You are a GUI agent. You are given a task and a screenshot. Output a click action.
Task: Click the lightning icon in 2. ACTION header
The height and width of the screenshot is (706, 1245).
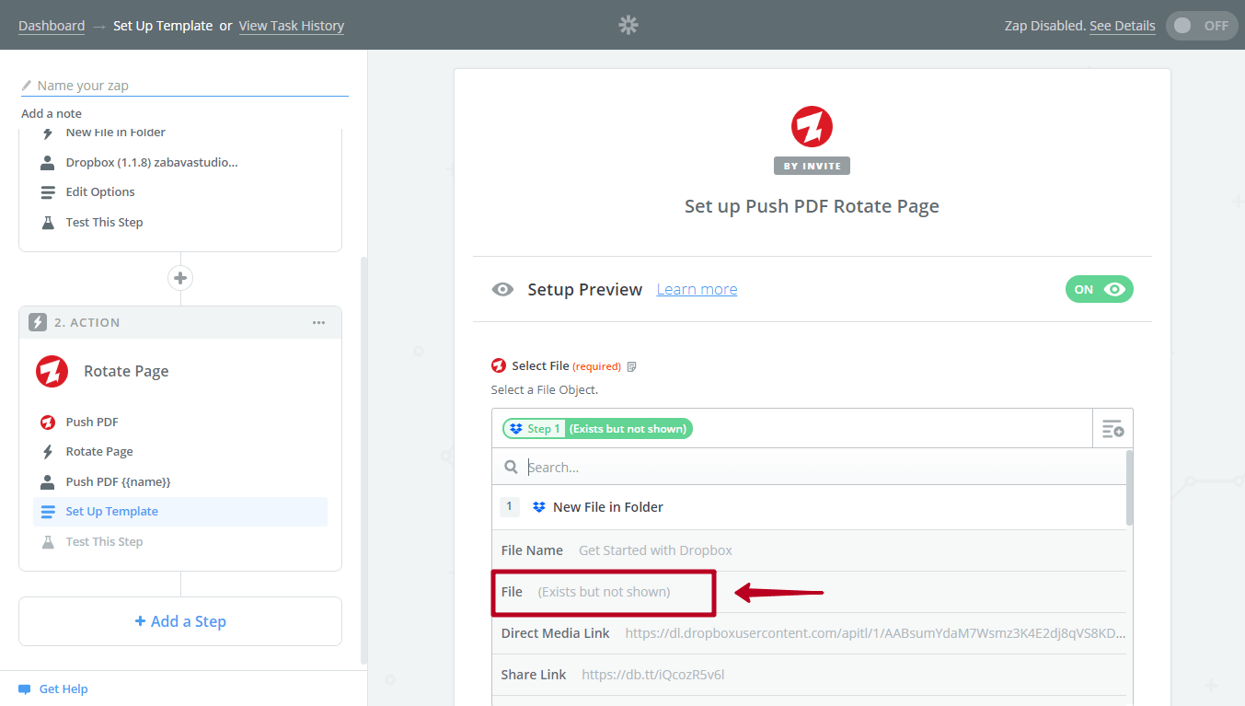tap(38, 322)
